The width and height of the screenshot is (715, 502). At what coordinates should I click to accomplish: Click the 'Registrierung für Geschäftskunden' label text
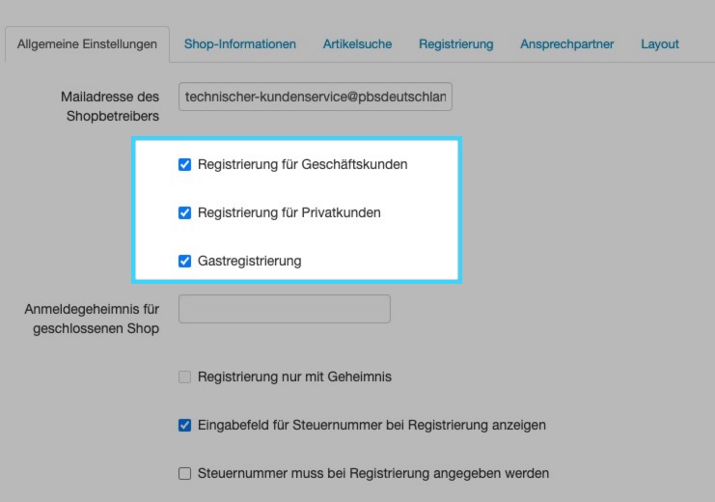pyautogui.click(x=302, y=164)
